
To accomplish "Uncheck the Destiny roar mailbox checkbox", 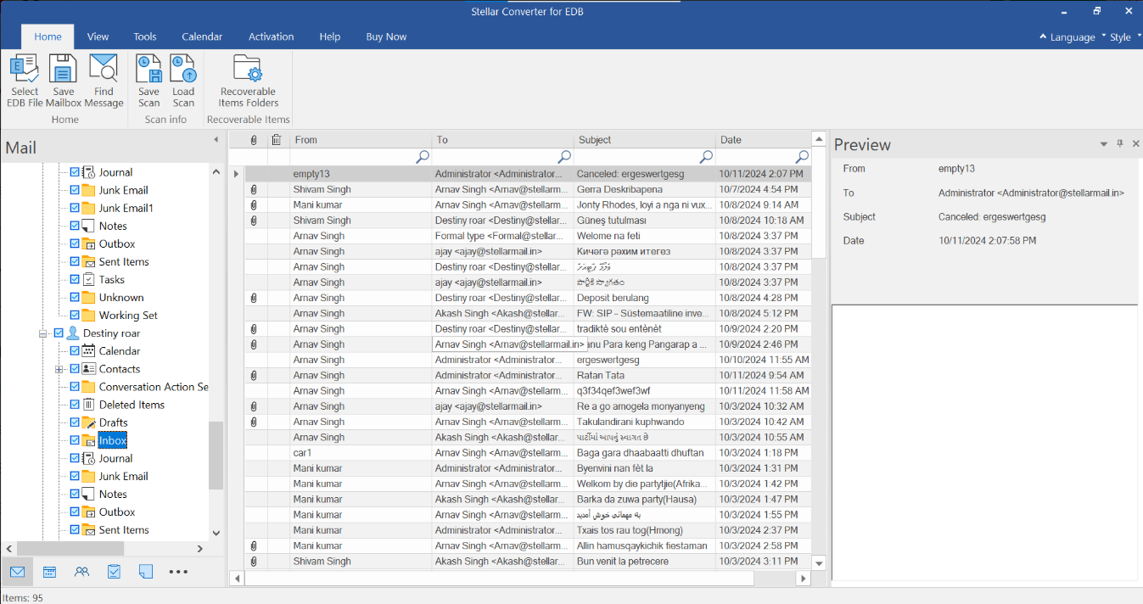I will click(x=59, y=333).
